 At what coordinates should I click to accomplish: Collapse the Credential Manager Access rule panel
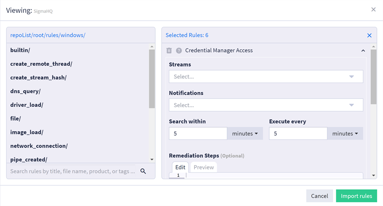coord(363,51)
